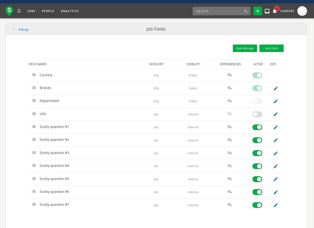Go to the Analytics section
The image size is (314, 228).
(x=70, y=11)
